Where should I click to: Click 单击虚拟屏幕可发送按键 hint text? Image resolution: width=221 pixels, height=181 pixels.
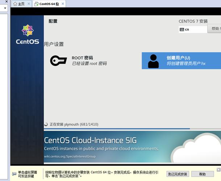pos(28,174)
